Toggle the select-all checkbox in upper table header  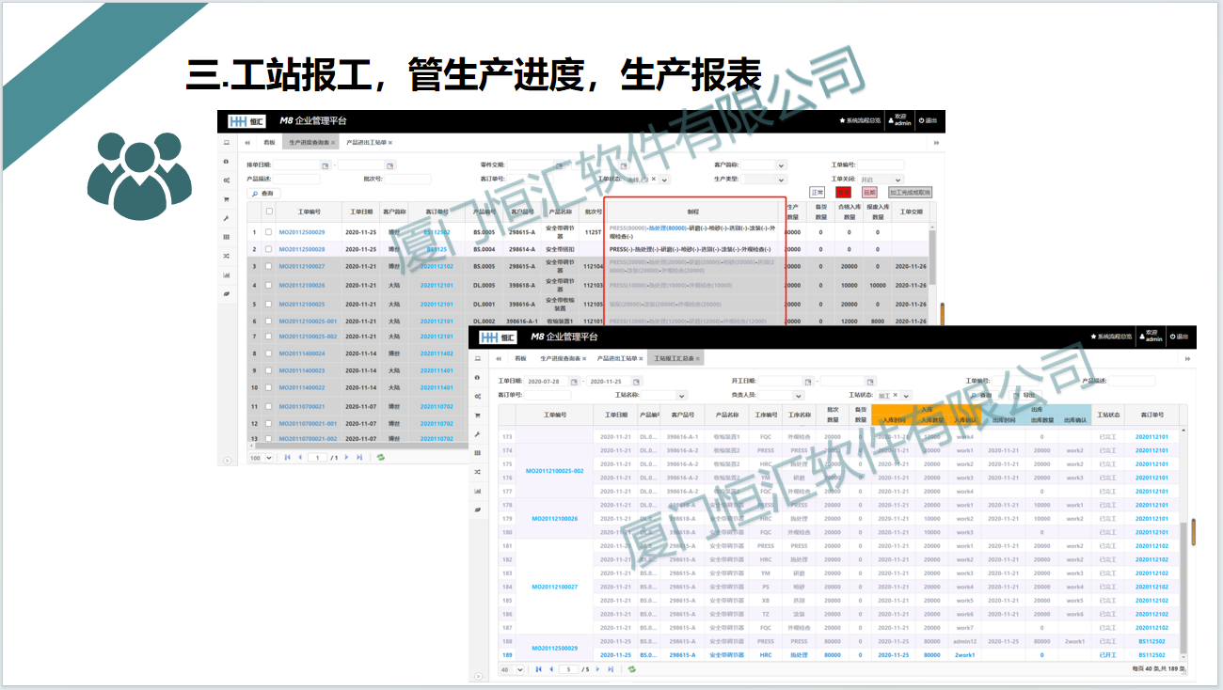click(269, 212)
